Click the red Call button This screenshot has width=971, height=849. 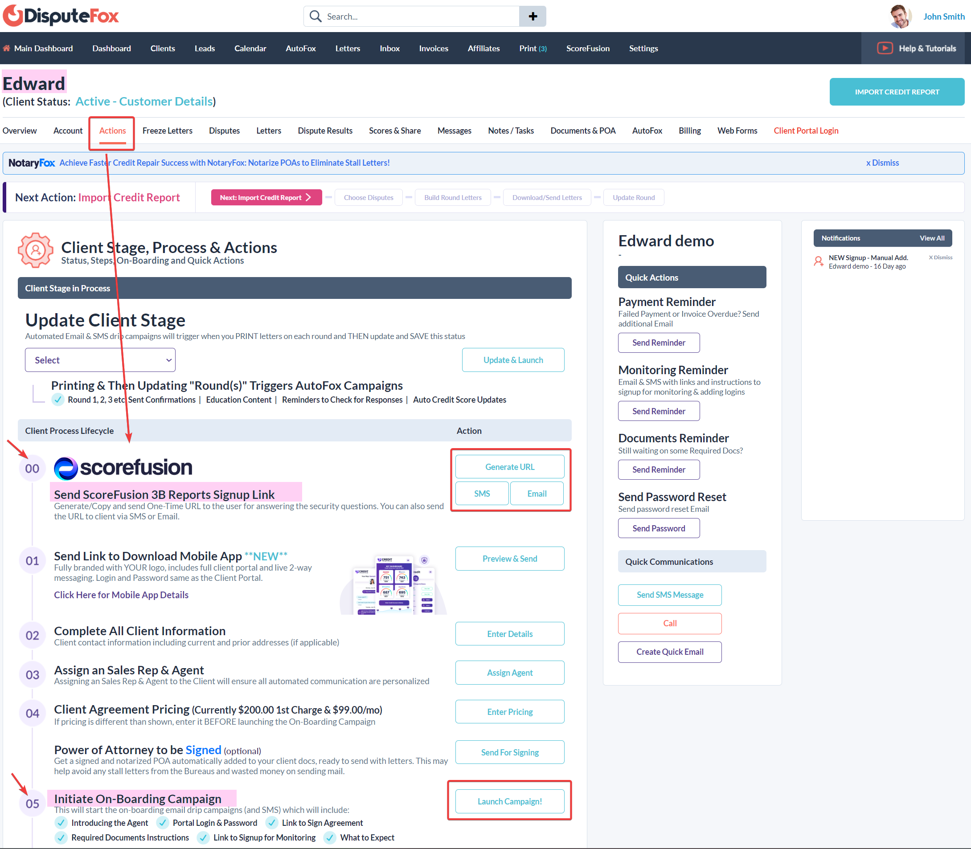(670, 624)
